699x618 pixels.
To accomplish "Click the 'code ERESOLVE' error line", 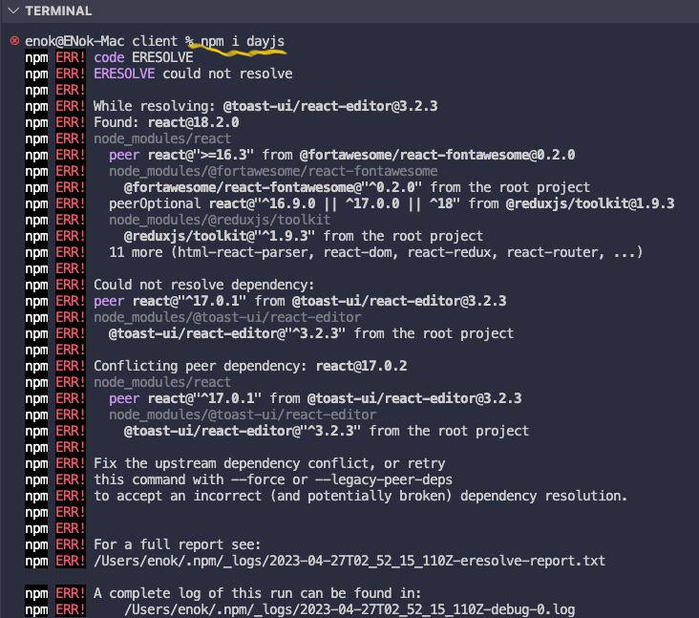I will [x=143, y=57].
